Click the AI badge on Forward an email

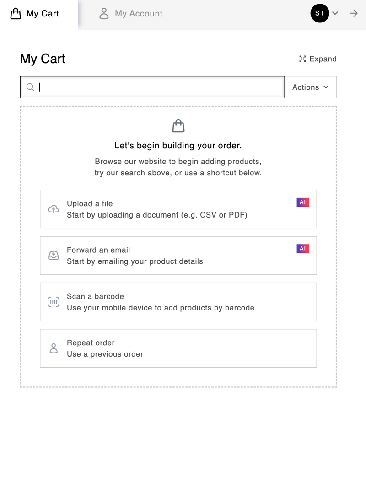point(302,249)
